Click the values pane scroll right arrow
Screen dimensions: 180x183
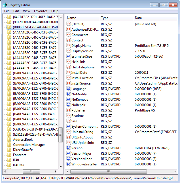pyautogui.click(x=175, y=171)
